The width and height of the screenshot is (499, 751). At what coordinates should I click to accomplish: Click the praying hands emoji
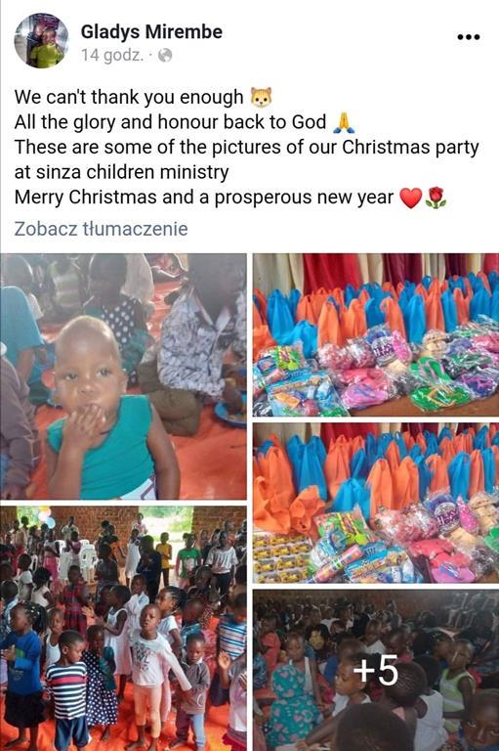343,122
